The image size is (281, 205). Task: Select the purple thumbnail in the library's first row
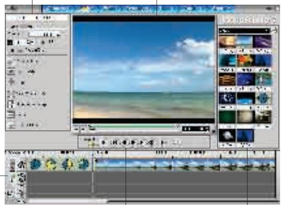point(263,41)
